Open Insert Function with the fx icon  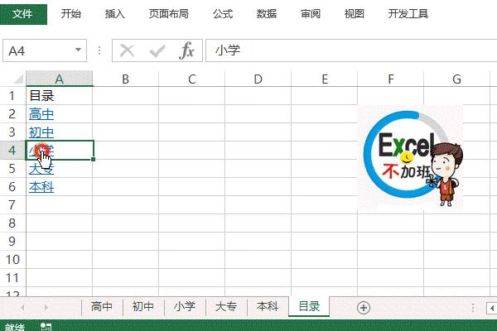click(186, 50)
